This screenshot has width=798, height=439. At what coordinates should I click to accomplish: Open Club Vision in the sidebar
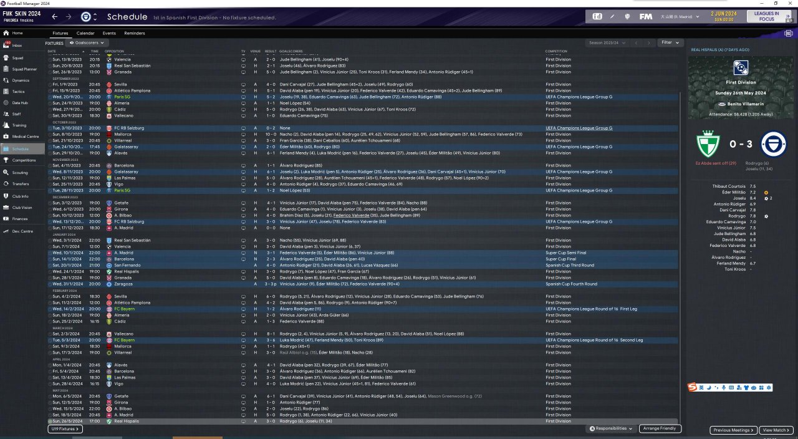(x=22, y=208)
